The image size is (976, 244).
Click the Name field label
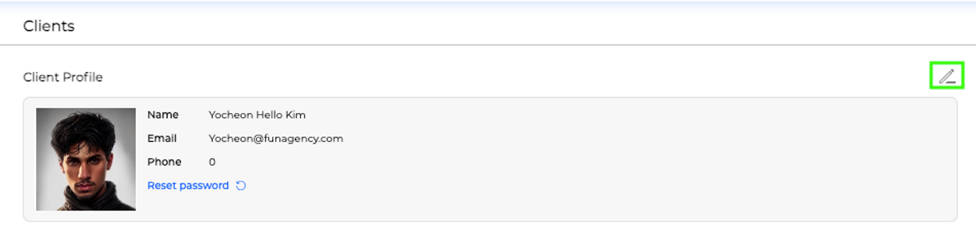click(x=162, y=115)
